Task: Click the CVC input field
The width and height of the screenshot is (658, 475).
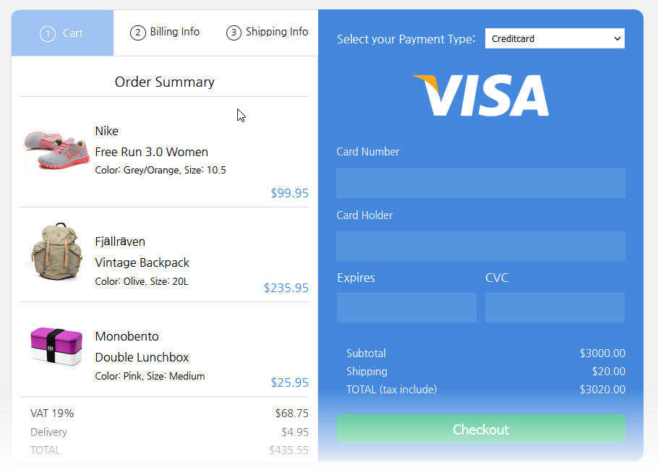Action: click(555, 308)
